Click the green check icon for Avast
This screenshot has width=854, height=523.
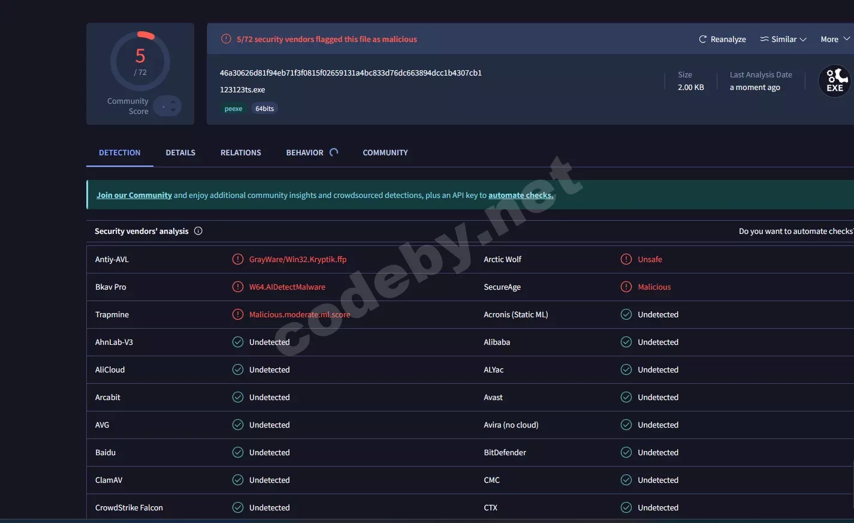(626, 397)
